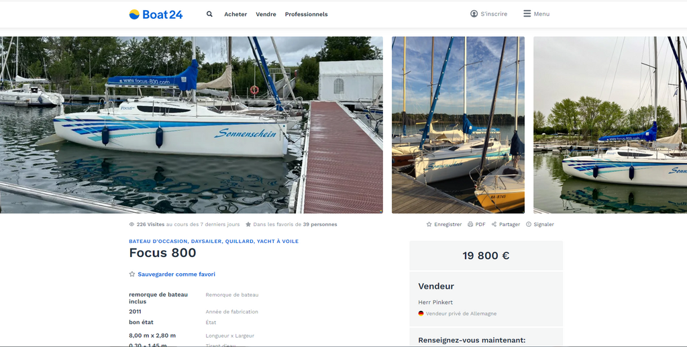This screenshot has width=687, height=347.
Task: Click the Enregistrer star icon
Action: tap(429, 224)
